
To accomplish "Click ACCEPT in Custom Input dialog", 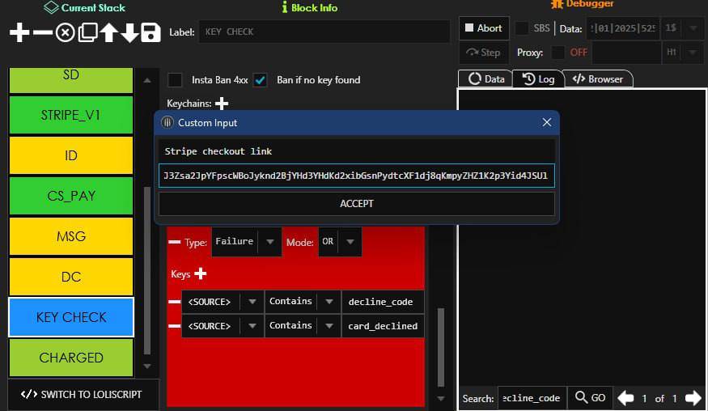I will click(x=357, y=204).
